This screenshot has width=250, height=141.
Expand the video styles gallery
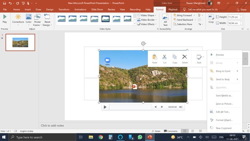pyautogui.click(x=135, y=24)
